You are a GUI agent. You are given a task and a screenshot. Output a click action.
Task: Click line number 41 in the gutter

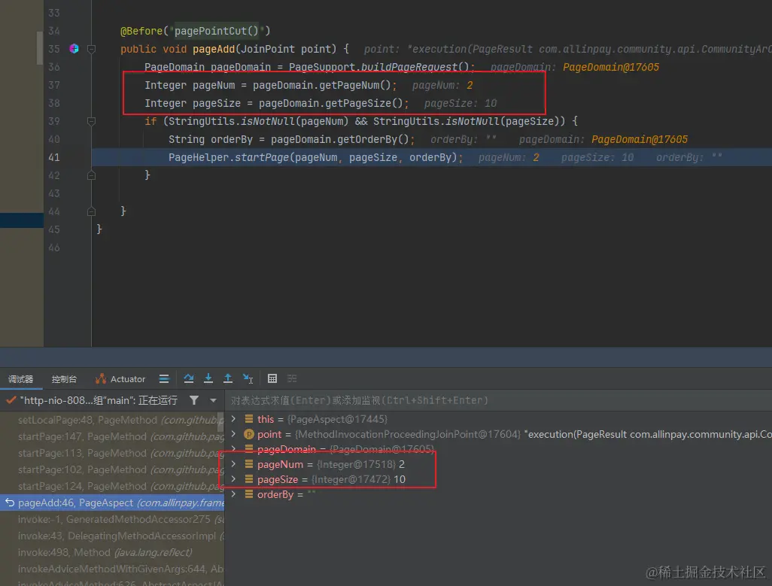pyautogui.click(x=54, y=157)
